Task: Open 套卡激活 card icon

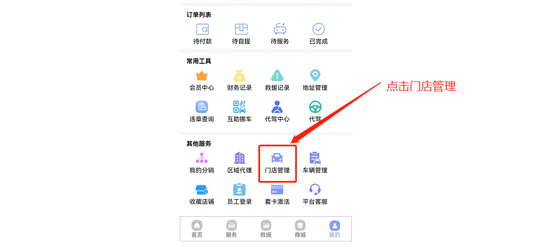Action: [277, 190]
